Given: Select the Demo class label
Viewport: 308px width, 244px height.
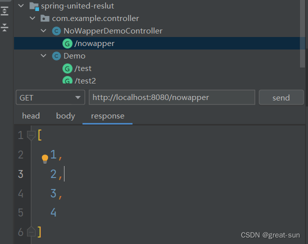Looking at the screenshot, I should (x=74, y=56).
